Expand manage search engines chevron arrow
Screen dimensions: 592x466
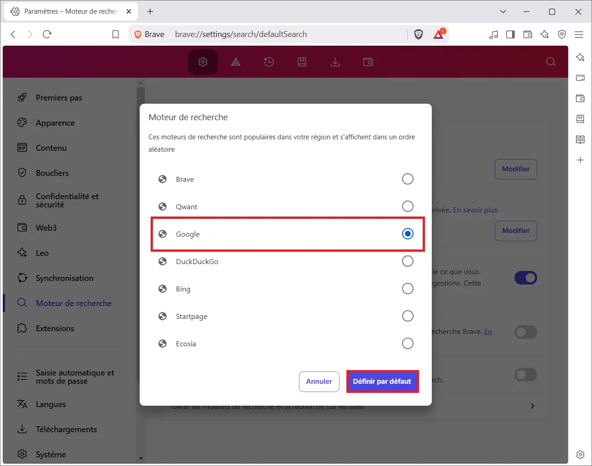(532, 406)
